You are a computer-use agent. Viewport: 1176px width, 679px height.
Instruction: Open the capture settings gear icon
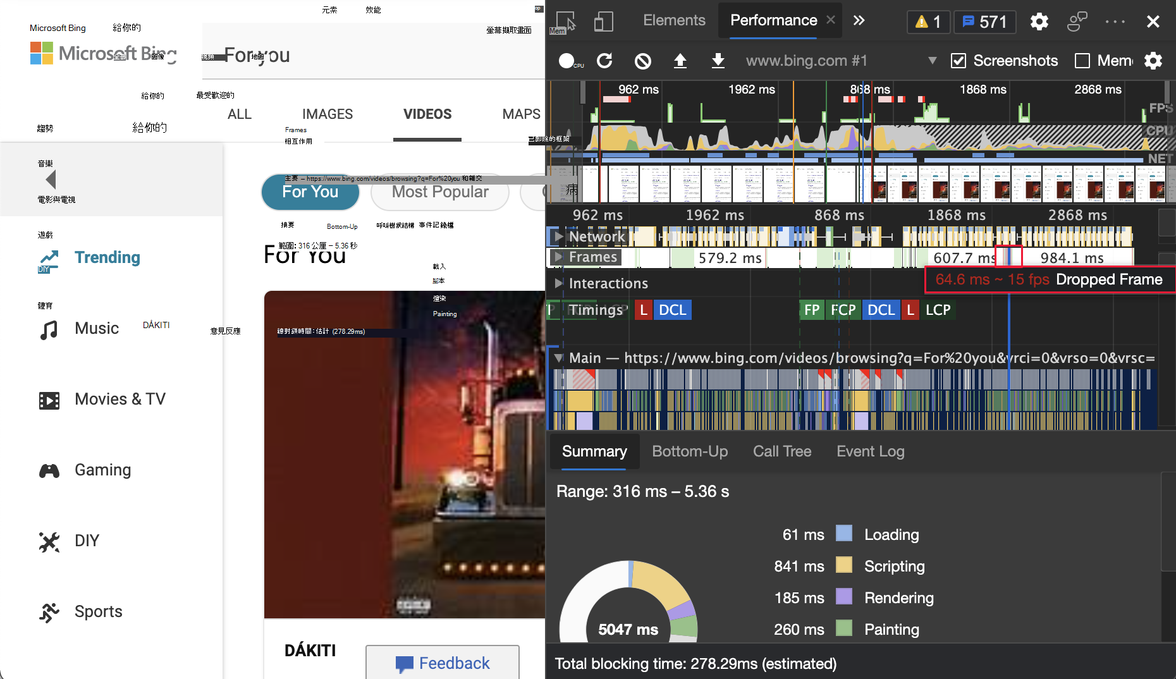tap(1154, 61)
